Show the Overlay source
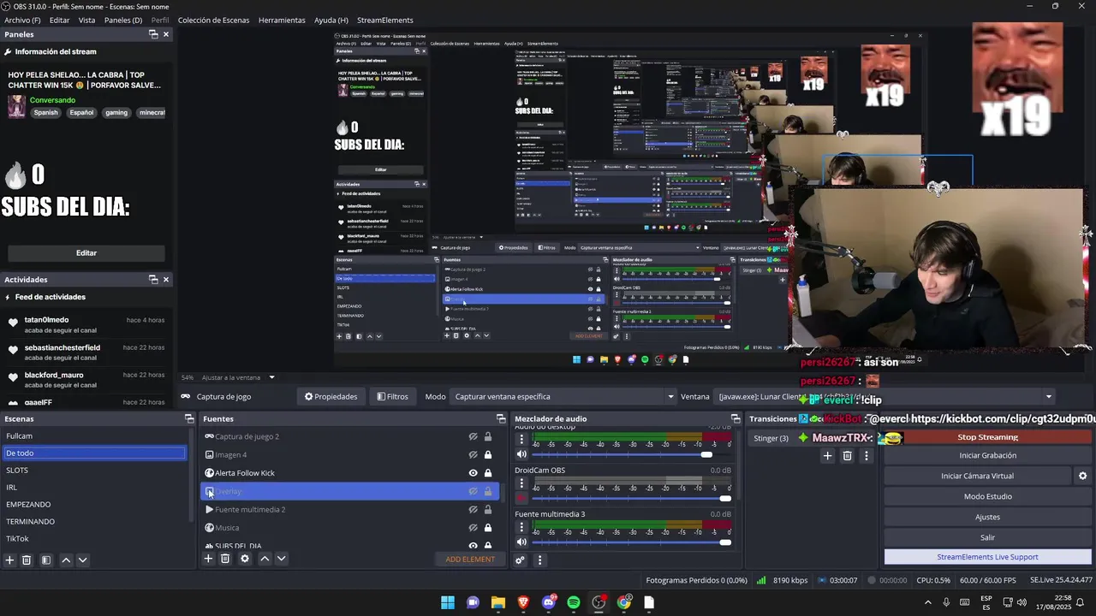1096x616 pixels. 473,491
